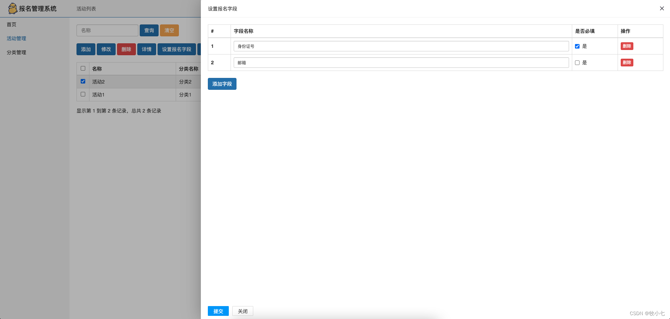Viewport: 670px width, 319px height.
Task: Select the 活动1 row checkbox
Action: (83, 94)
